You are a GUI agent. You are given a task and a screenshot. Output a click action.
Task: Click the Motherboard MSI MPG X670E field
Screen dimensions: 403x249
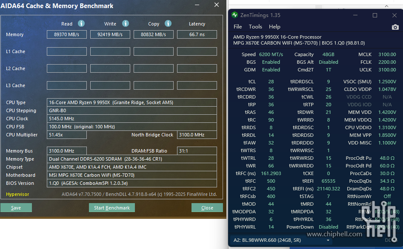pos(132,175)
